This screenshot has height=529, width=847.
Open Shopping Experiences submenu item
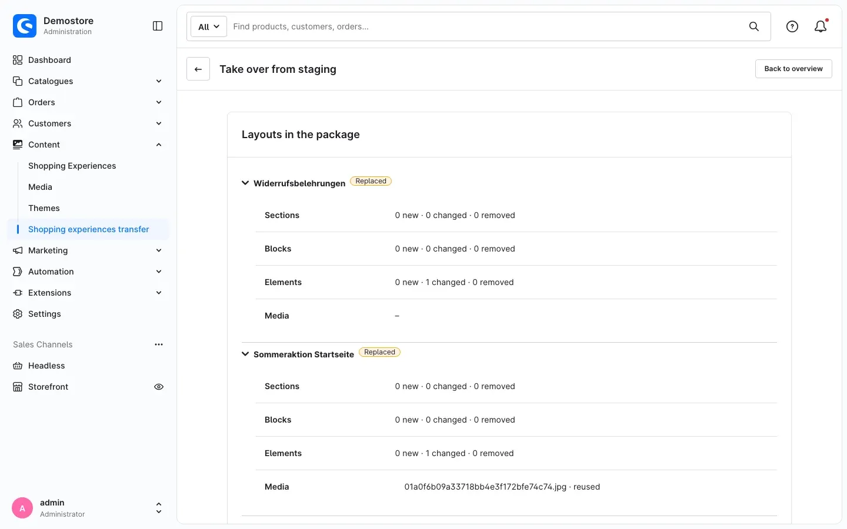pos(72,166)
